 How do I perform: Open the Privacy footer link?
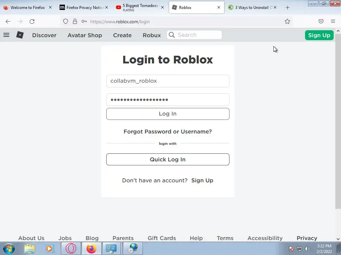pyautogui.click(x=307, y=238)
